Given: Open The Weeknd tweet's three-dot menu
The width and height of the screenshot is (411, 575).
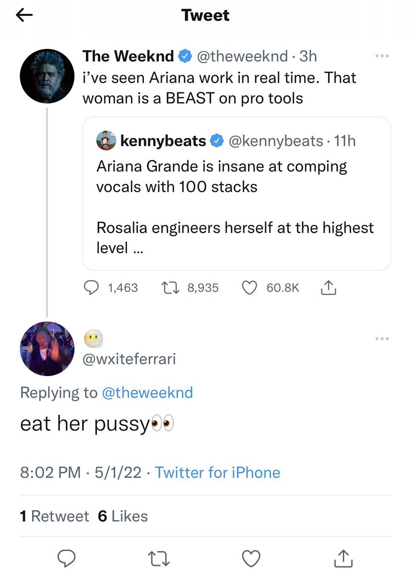Looking at the screenshot, I should [x=382, y=56].
